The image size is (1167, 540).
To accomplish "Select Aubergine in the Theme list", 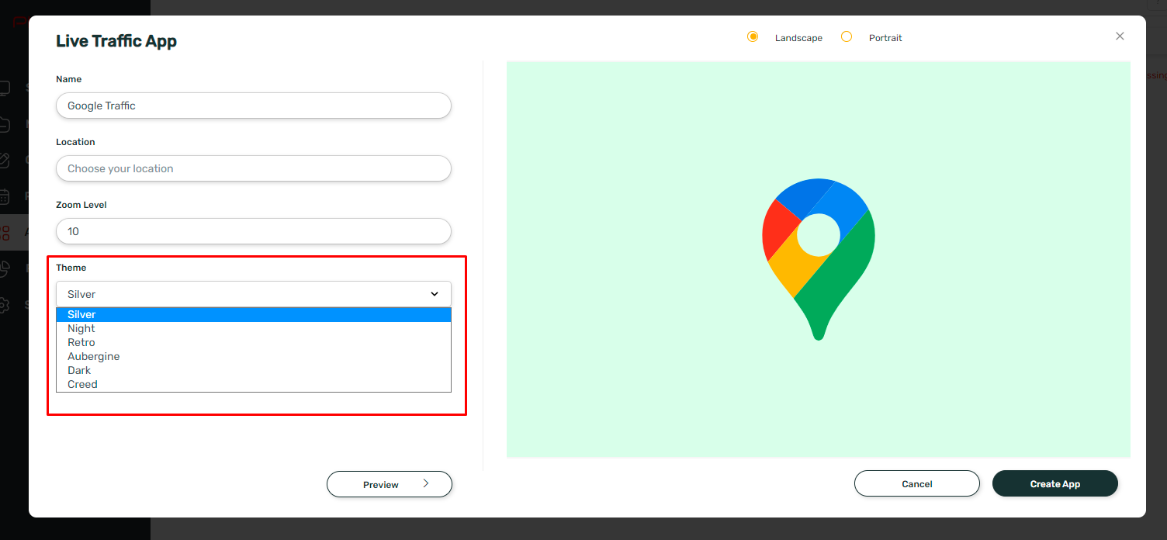I will pos(254,356).
